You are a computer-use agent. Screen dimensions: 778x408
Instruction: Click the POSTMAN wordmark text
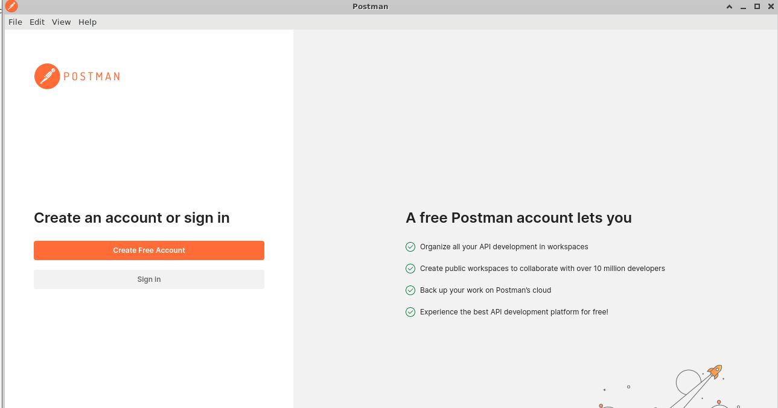tap(92, 77)
